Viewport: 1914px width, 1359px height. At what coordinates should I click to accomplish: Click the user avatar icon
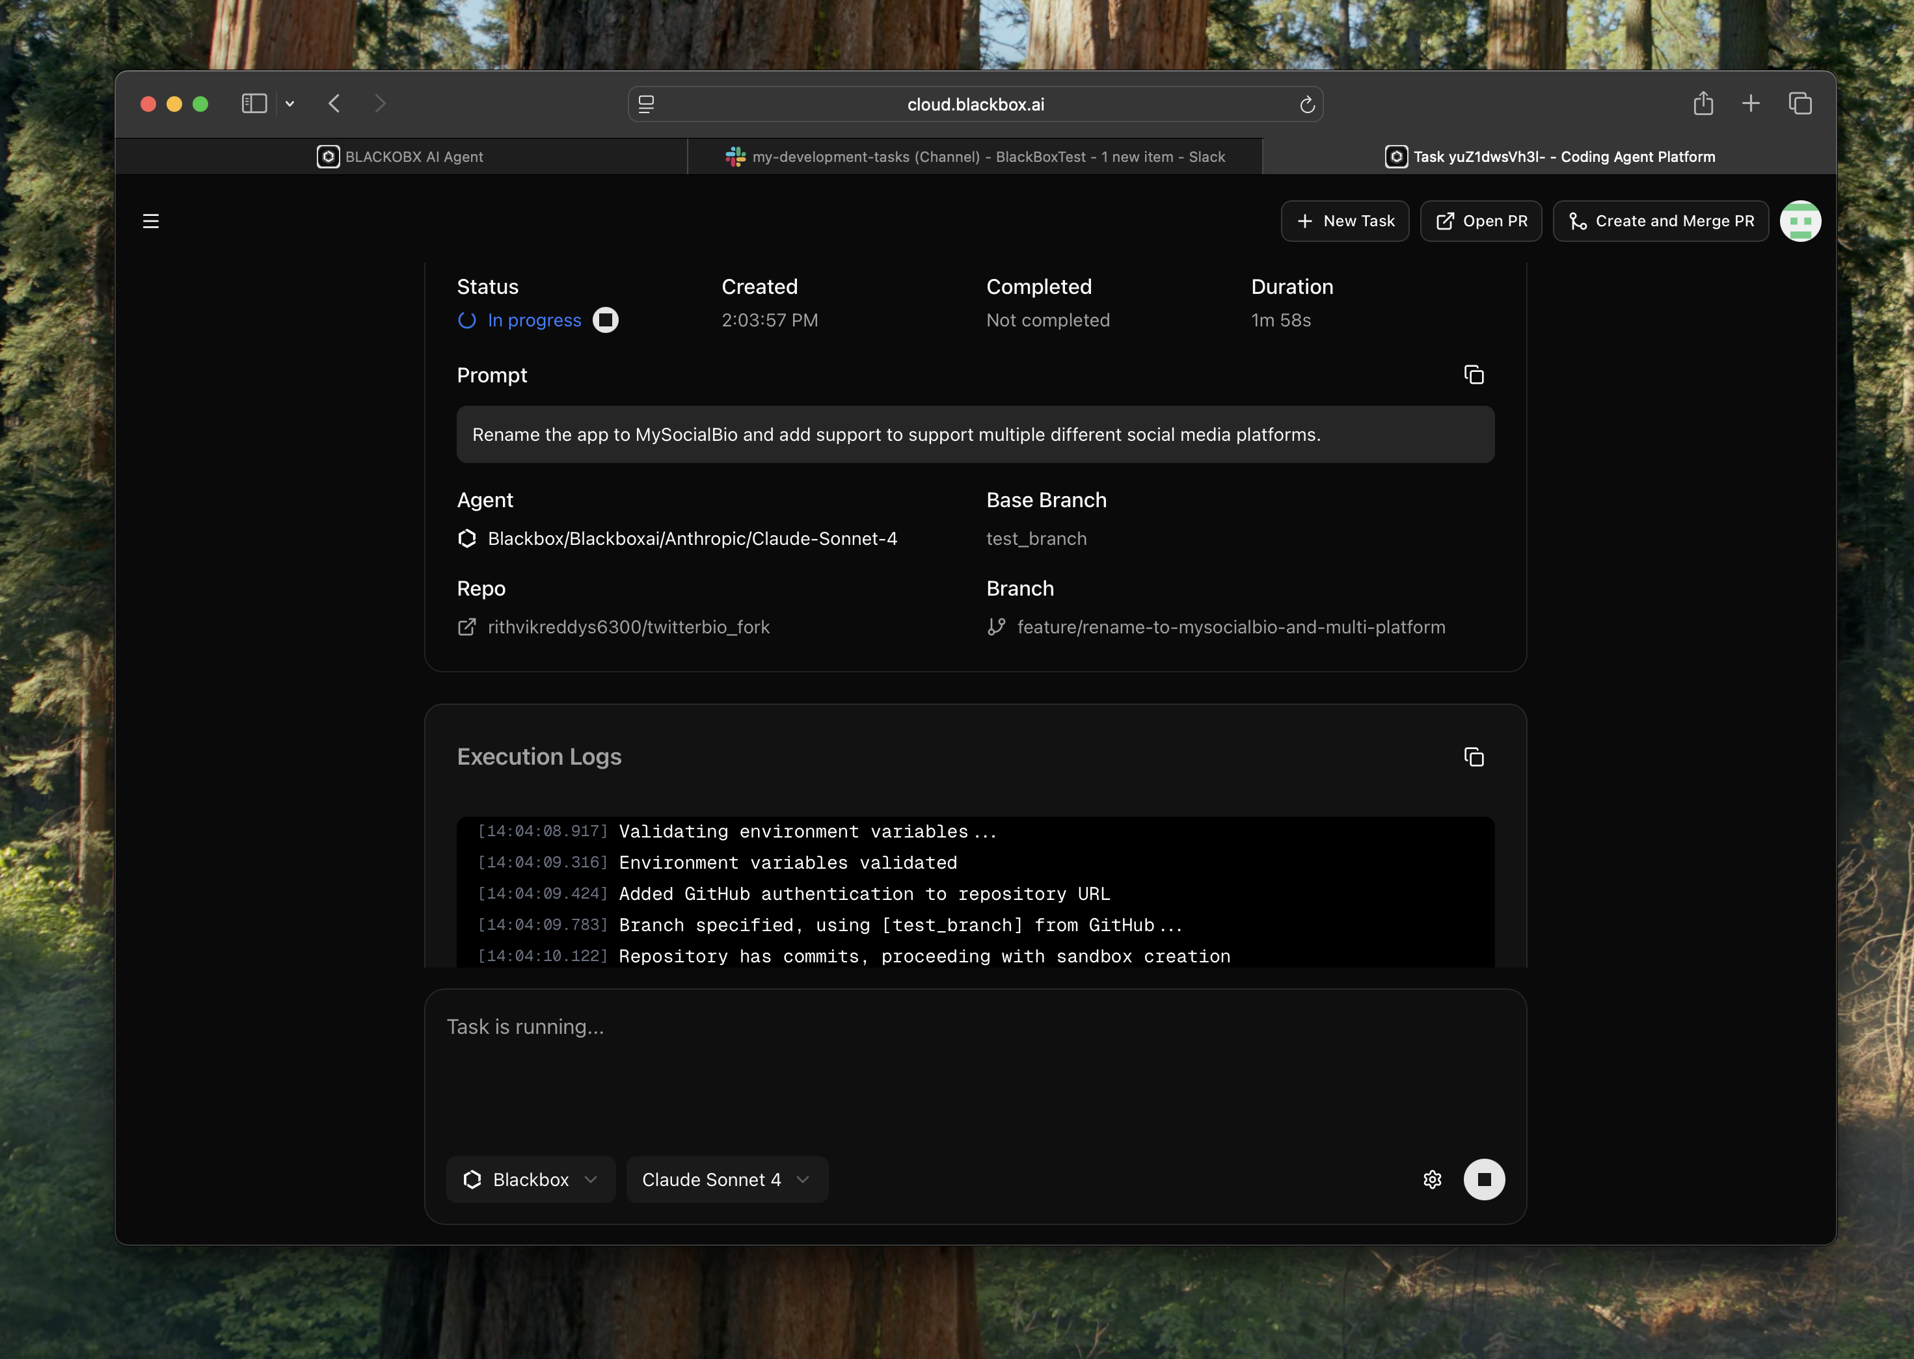(1799, 221)
